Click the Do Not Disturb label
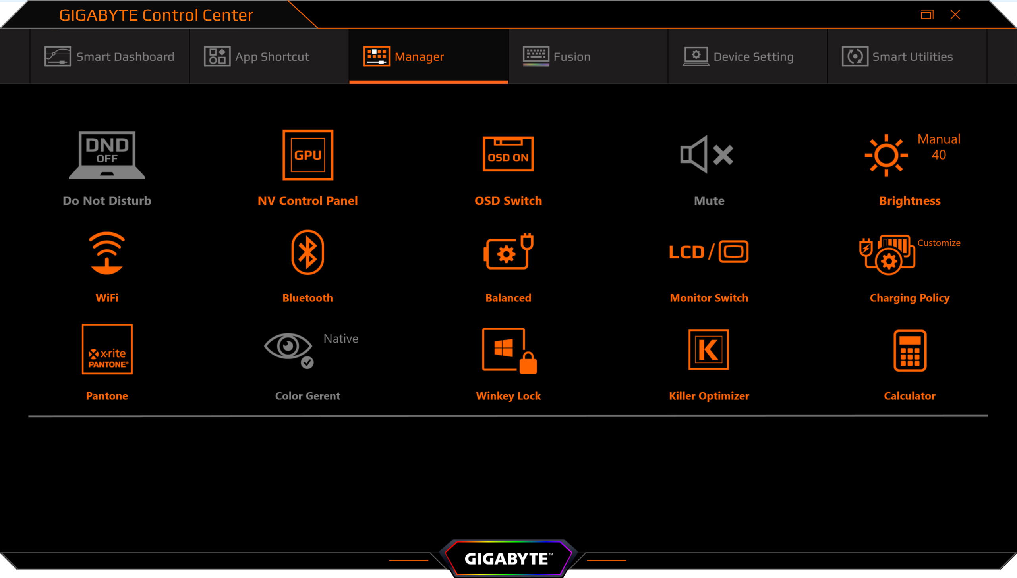This screenshot has height=578, width=1017. click(x=107, y=201)
